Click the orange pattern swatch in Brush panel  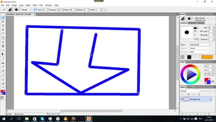point(207,57)
